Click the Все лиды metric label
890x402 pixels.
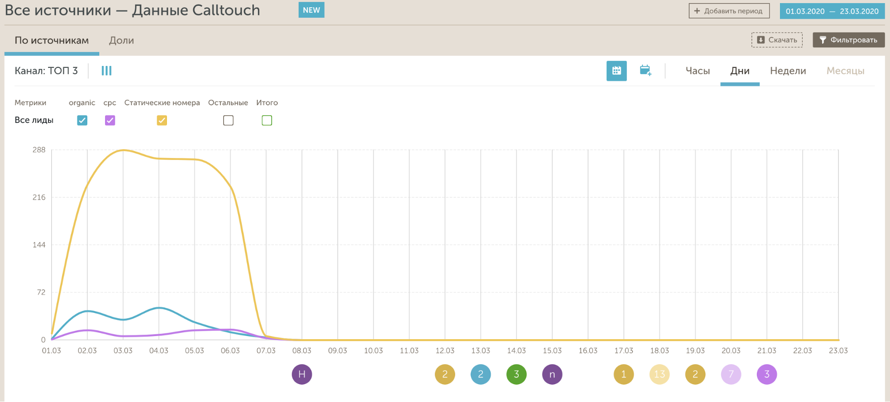coord(34,120)
